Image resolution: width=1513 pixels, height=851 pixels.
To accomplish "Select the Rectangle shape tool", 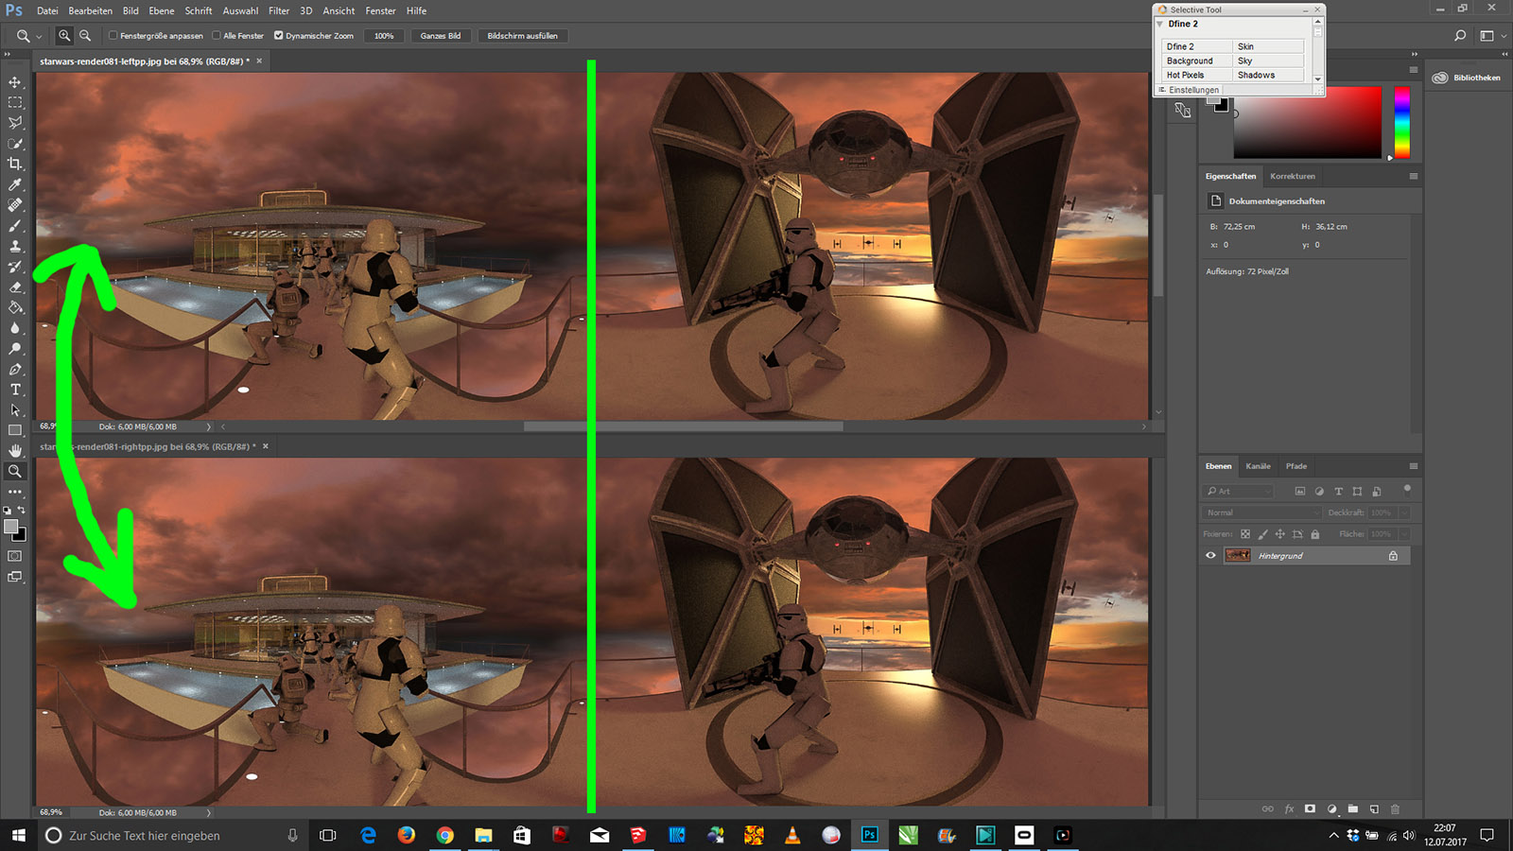I will point(15,430).
